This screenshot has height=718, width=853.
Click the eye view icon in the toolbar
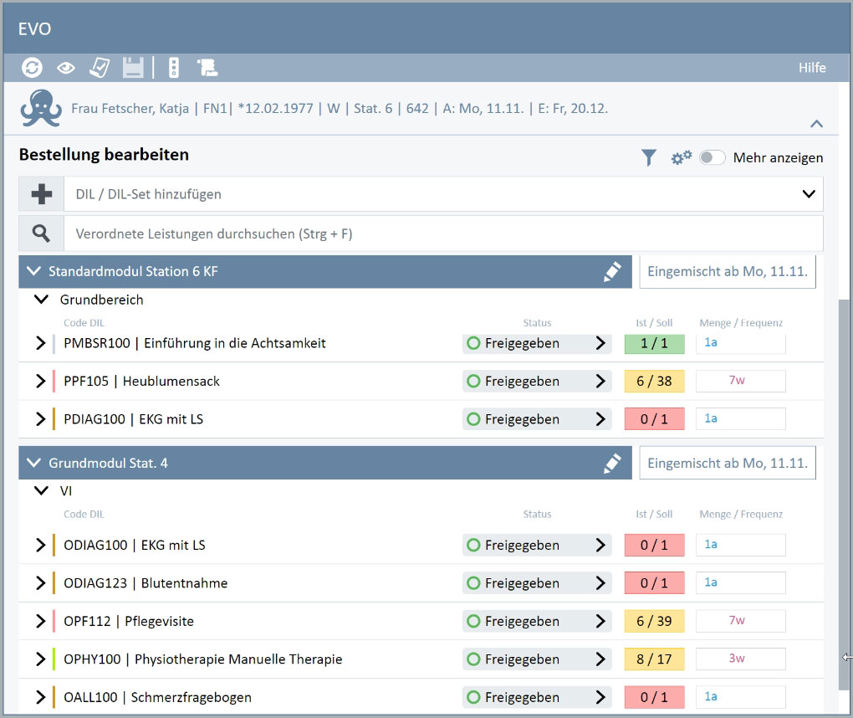[x=65, y=68]
